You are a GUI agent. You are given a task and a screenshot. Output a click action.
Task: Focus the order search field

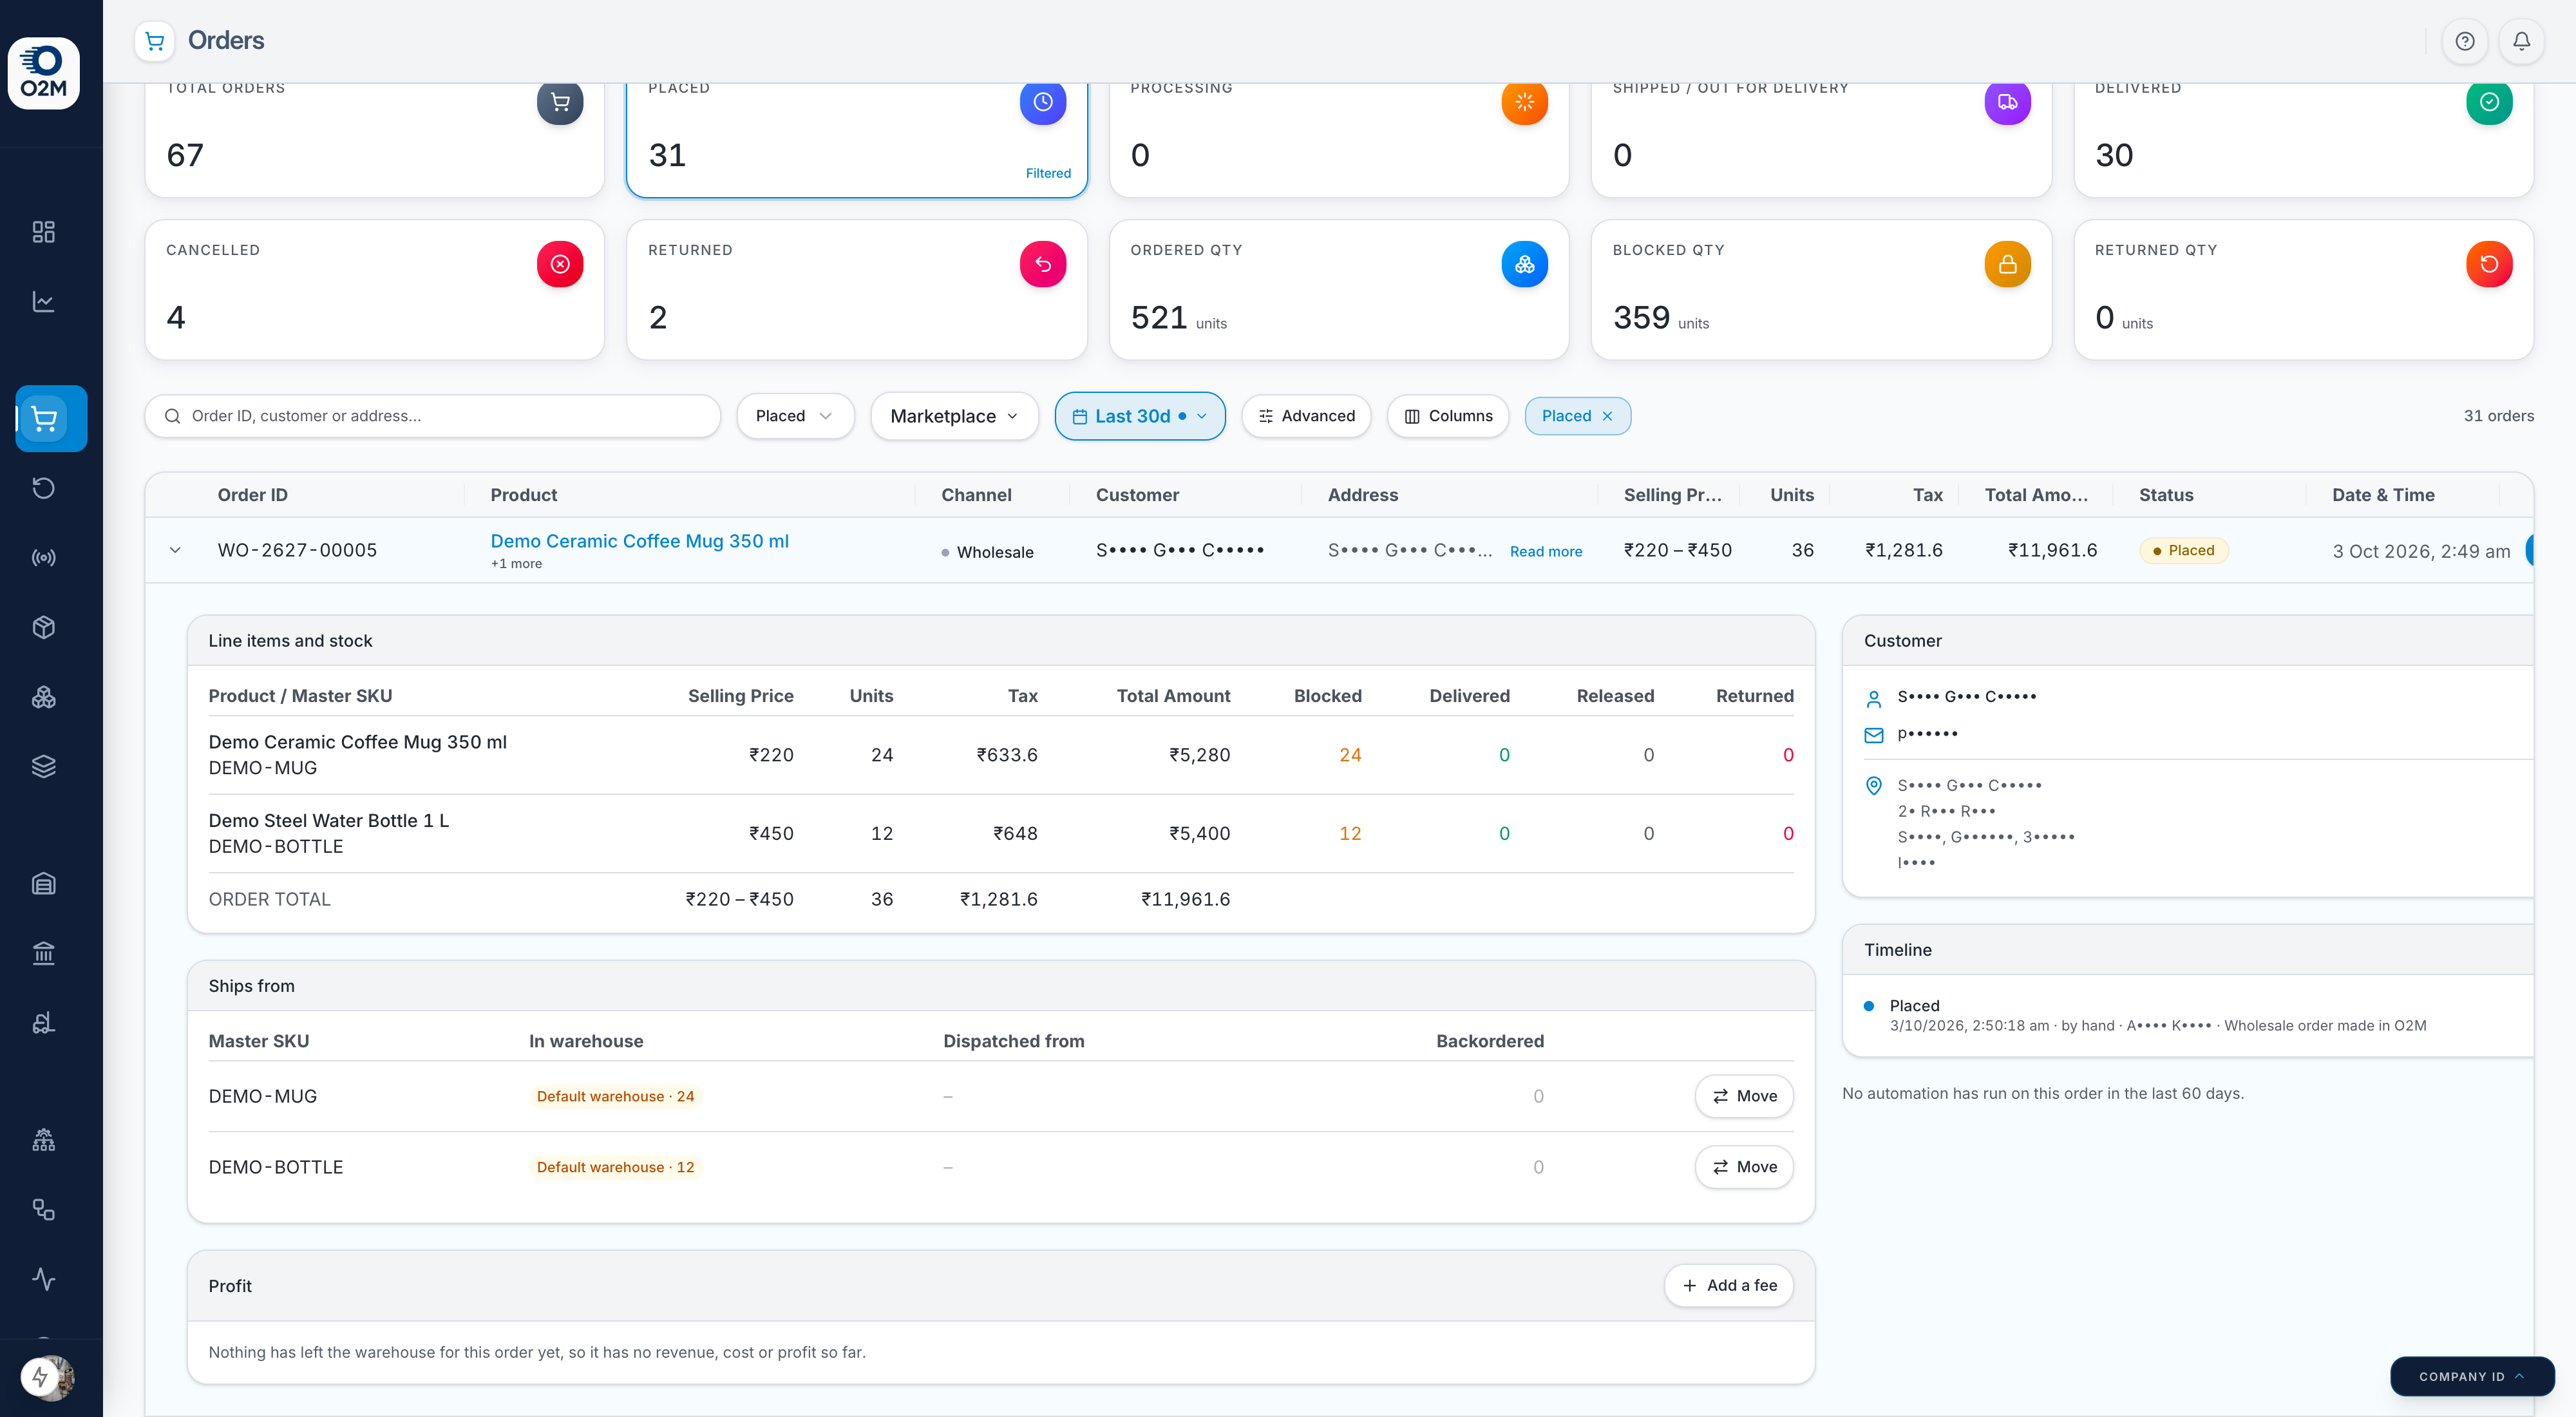pyautogui.click(x=433, y=416)
